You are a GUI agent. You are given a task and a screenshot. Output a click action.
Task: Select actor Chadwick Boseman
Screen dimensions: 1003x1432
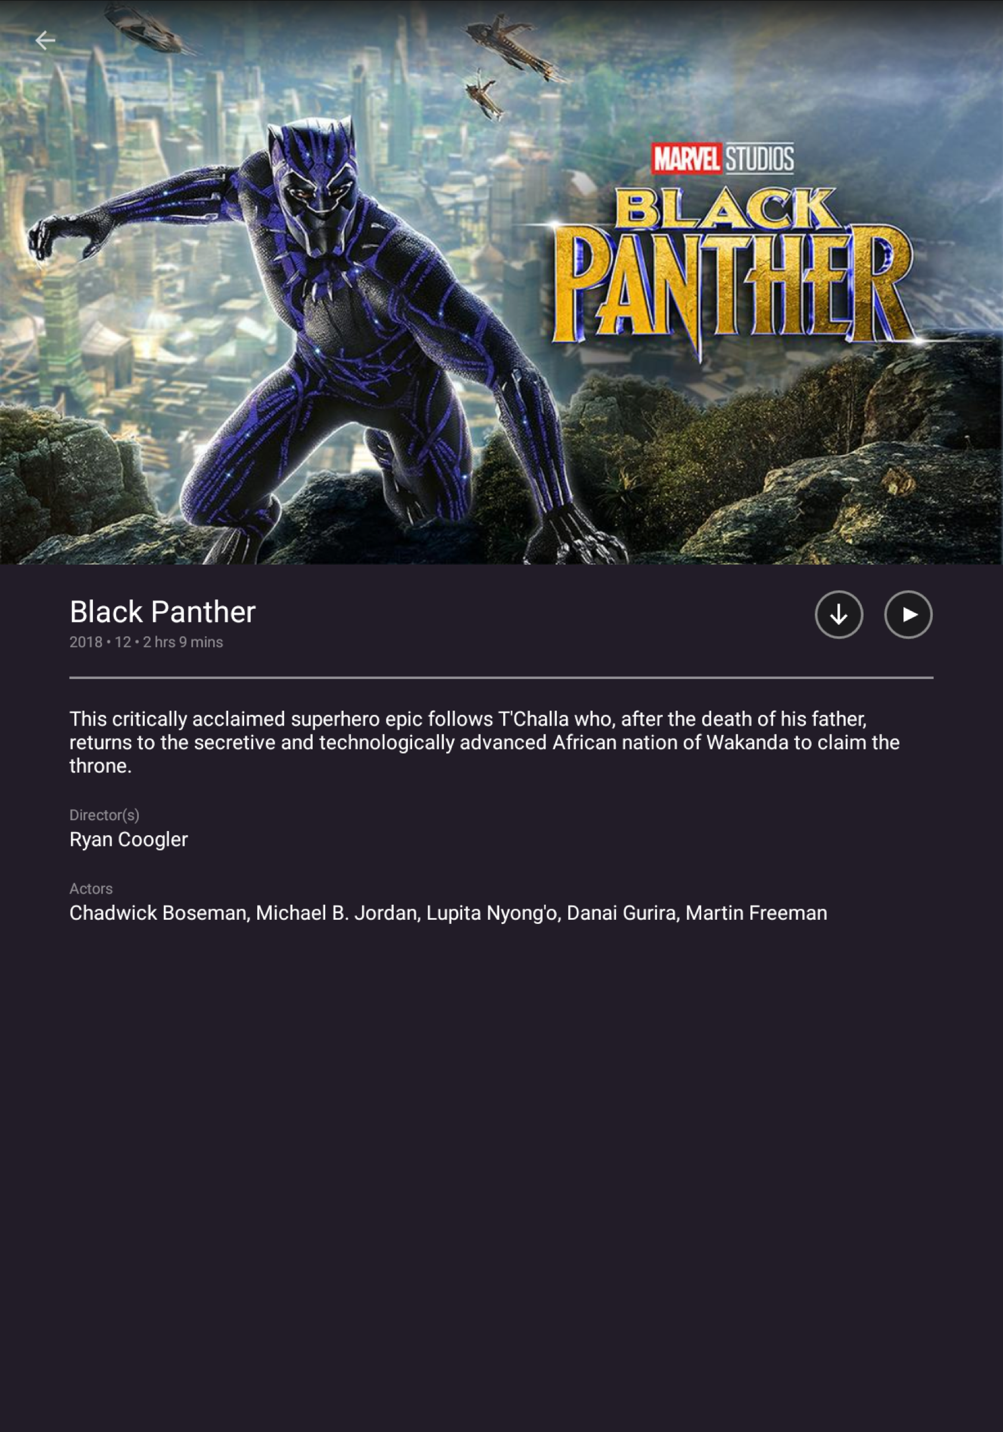click(x=158, y=913)
